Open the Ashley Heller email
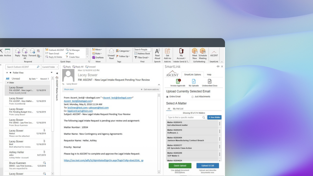This screenshot has width=313, height=176. pyautogui.click(x=28, y=155)
